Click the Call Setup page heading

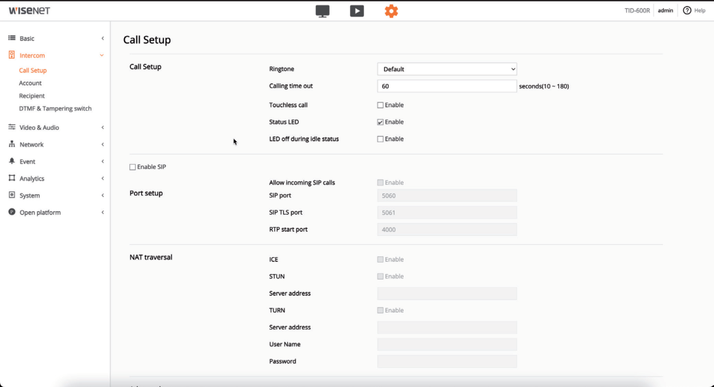(147, 40)
